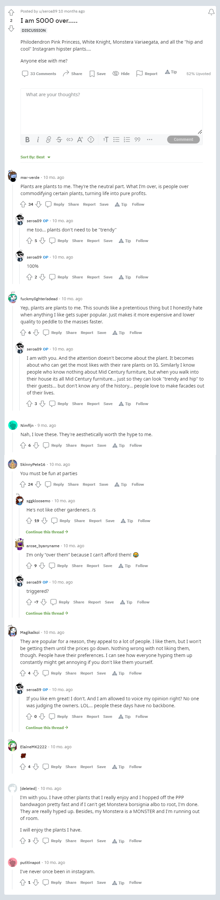Toggle strikethrough in comment editor

point(59,140)
